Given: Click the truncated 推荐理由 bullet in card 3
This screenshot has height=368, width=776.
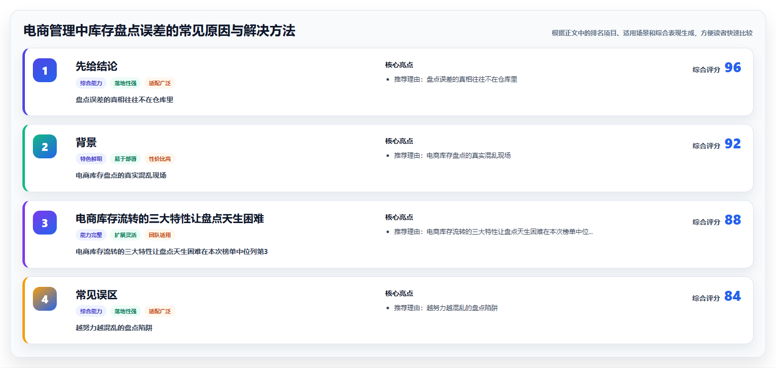Looking at the screenshot, I should coord(494,232).
